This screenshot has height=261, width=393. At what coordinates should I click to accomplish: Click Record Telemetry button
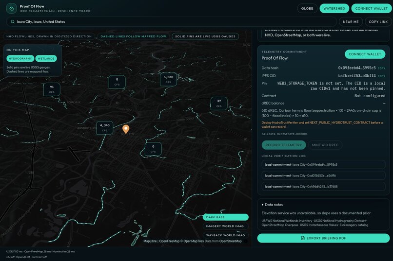[284, 145]
